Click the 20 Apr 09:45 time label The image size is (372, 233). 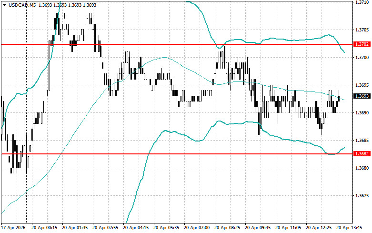coord(258,228)
